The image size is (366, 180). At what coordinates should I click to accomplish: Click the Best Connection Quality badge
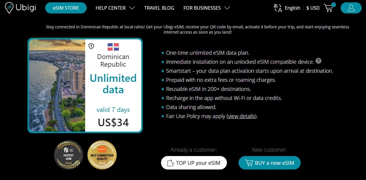click(x=102, y=155)
